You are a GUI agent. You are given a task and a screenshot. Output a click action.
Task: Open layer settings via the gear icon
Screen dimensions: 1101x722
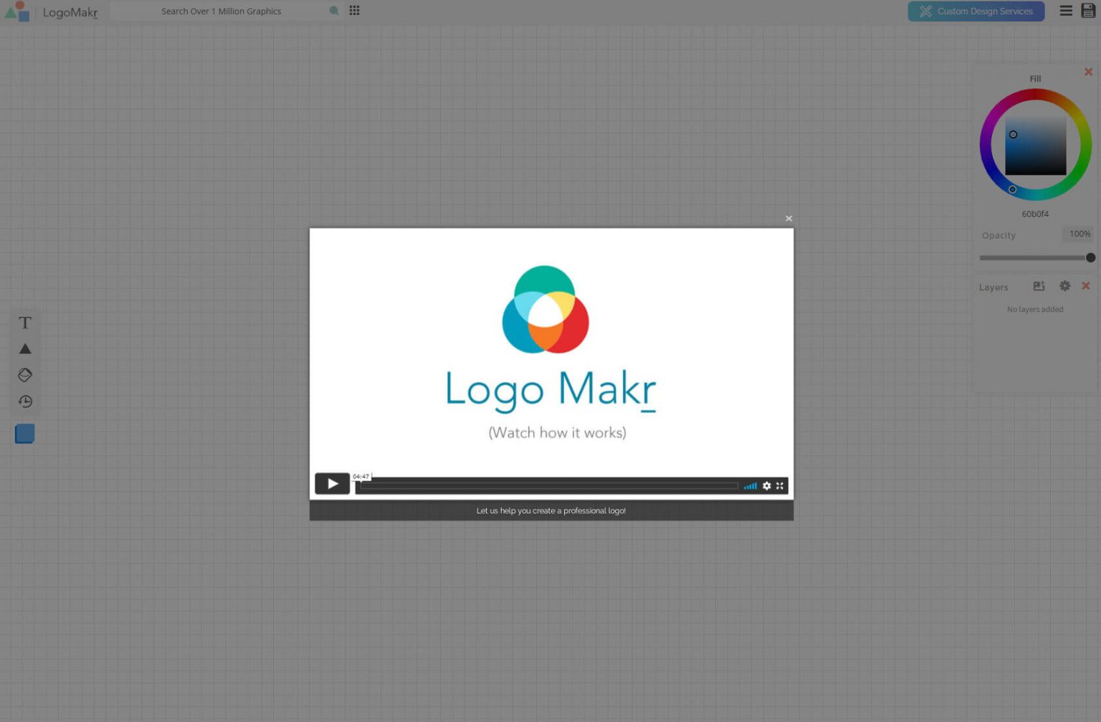pyautogui.click(x=1064, y=285)
